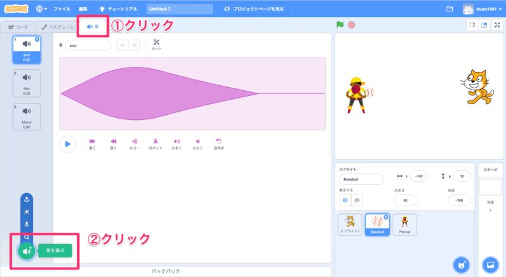Click the Louder (大きく) effect icon

click(176, 143)
